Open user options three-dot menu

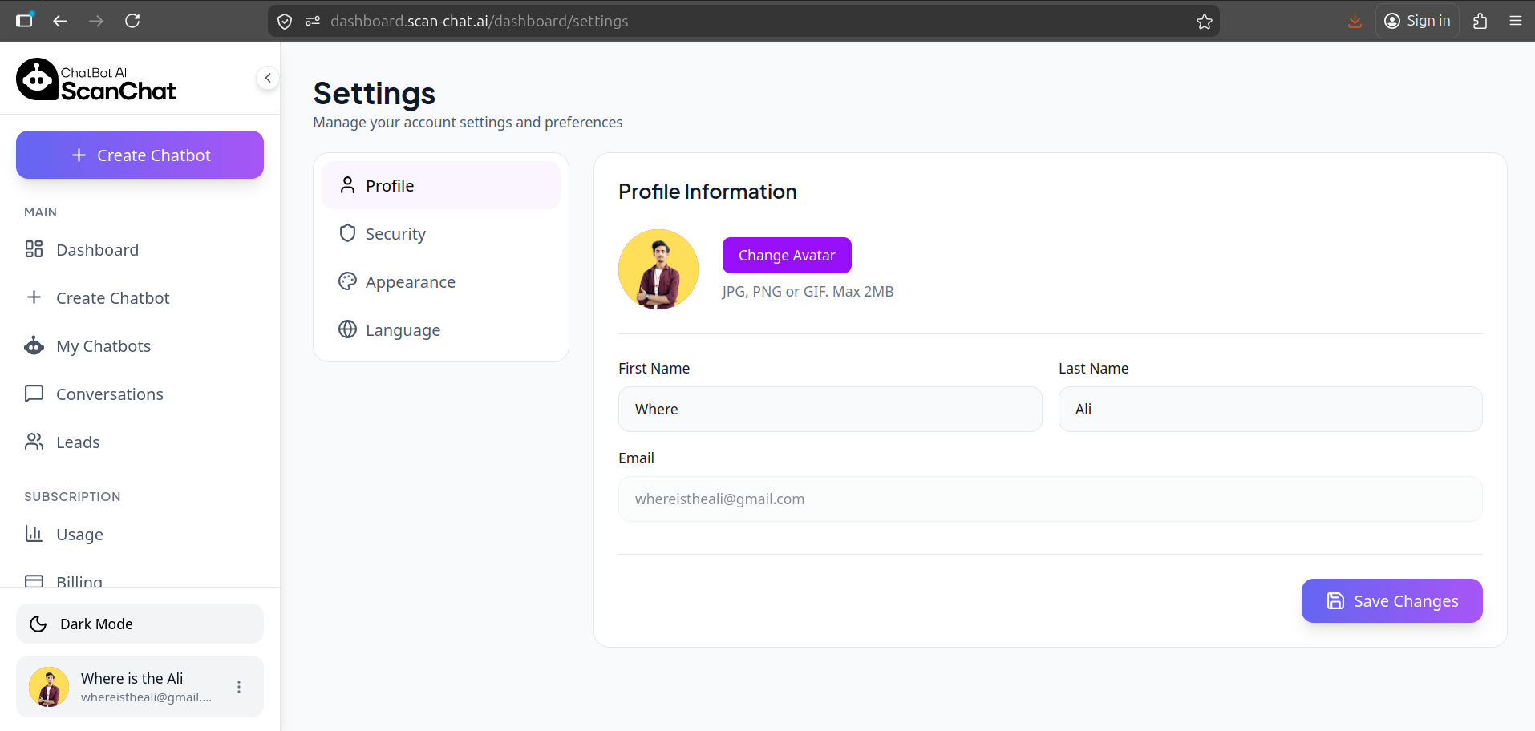click(x=239, y=687)
